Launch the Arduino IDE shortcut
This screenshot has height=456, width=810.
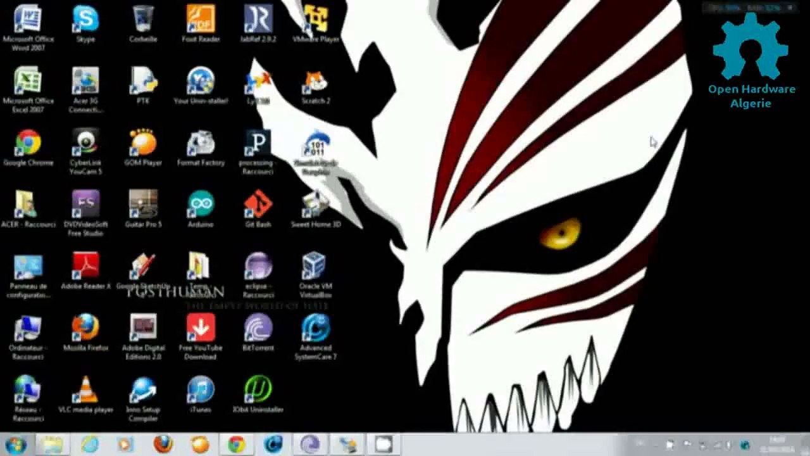(201, 209)
